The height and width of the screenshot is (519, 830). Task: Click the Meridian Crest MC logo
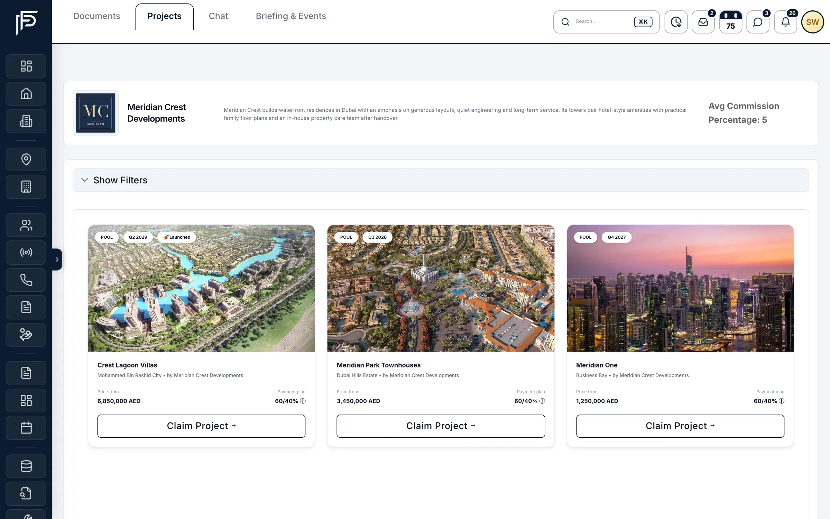(95, 113)
